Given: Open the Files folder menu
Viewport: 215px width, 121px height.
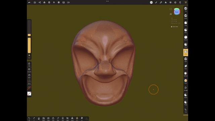Looking at the screenshot, I should point(35,2).
